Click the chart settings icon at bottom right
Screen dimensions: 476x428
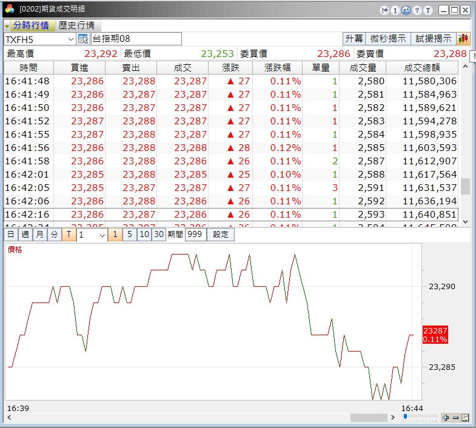point(465,418)
